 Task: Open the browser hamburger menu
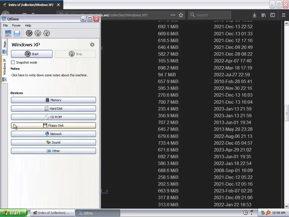point(284,15)
